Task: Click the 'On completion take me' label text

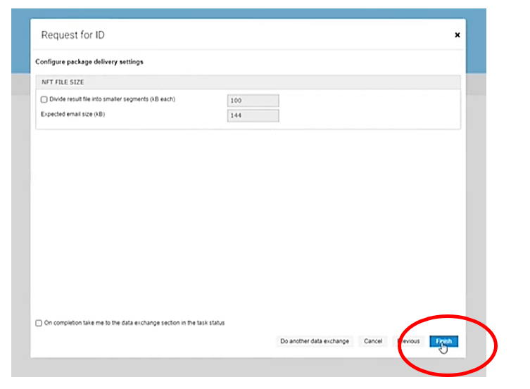Action: (x=134, y=324)
